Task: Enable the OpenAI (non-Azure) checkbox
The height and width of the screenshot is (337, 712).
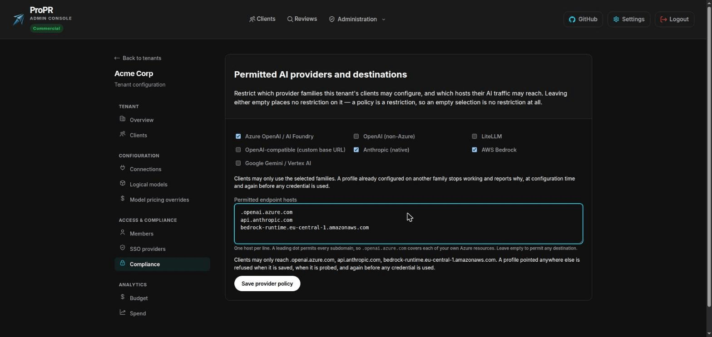Action: point(356,136)
